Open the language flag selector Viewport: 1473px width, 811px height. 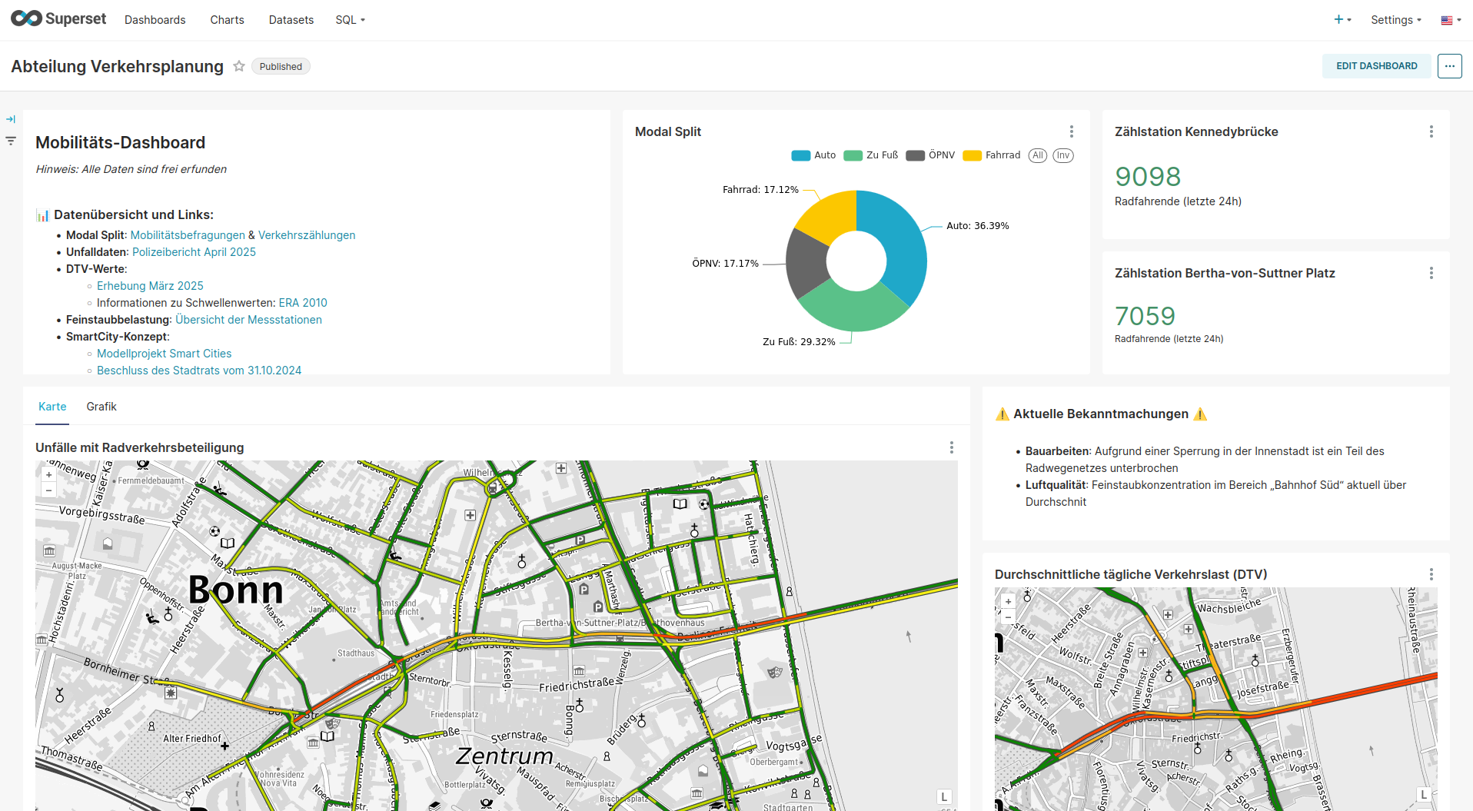pos(1450,20)
